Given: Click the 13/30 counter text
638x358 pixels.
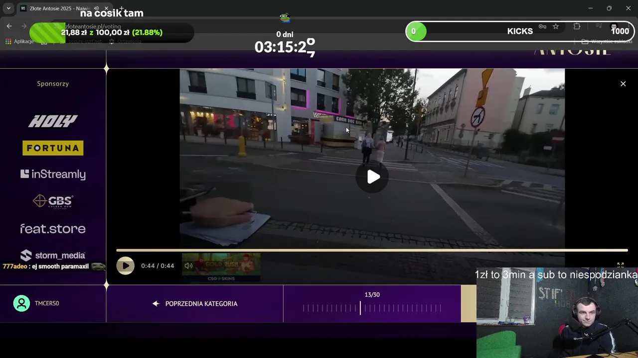Looking at the screenshot, I should 372,294.
